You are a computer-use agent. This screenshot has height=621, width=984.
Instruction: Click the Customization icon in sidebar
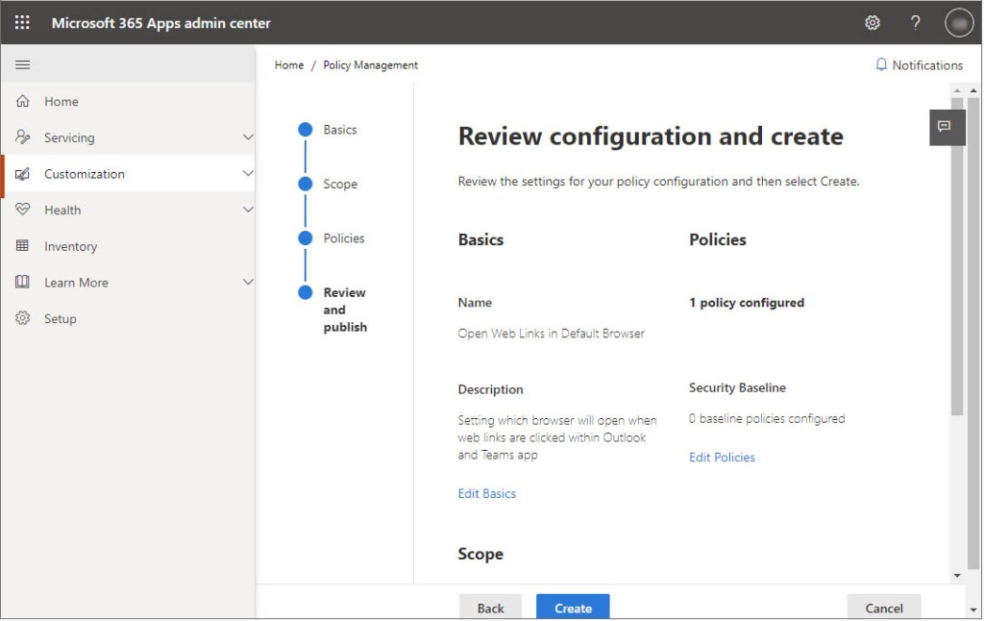point(23,174)
